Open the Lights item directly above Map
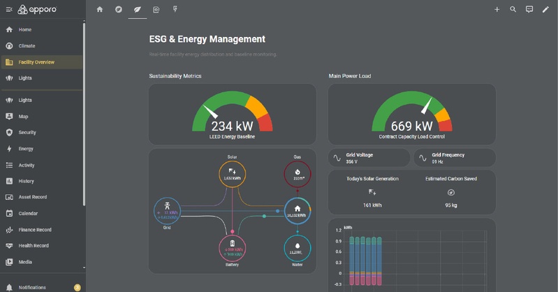This screenshot has height=292, width=558. pos(42,100)
